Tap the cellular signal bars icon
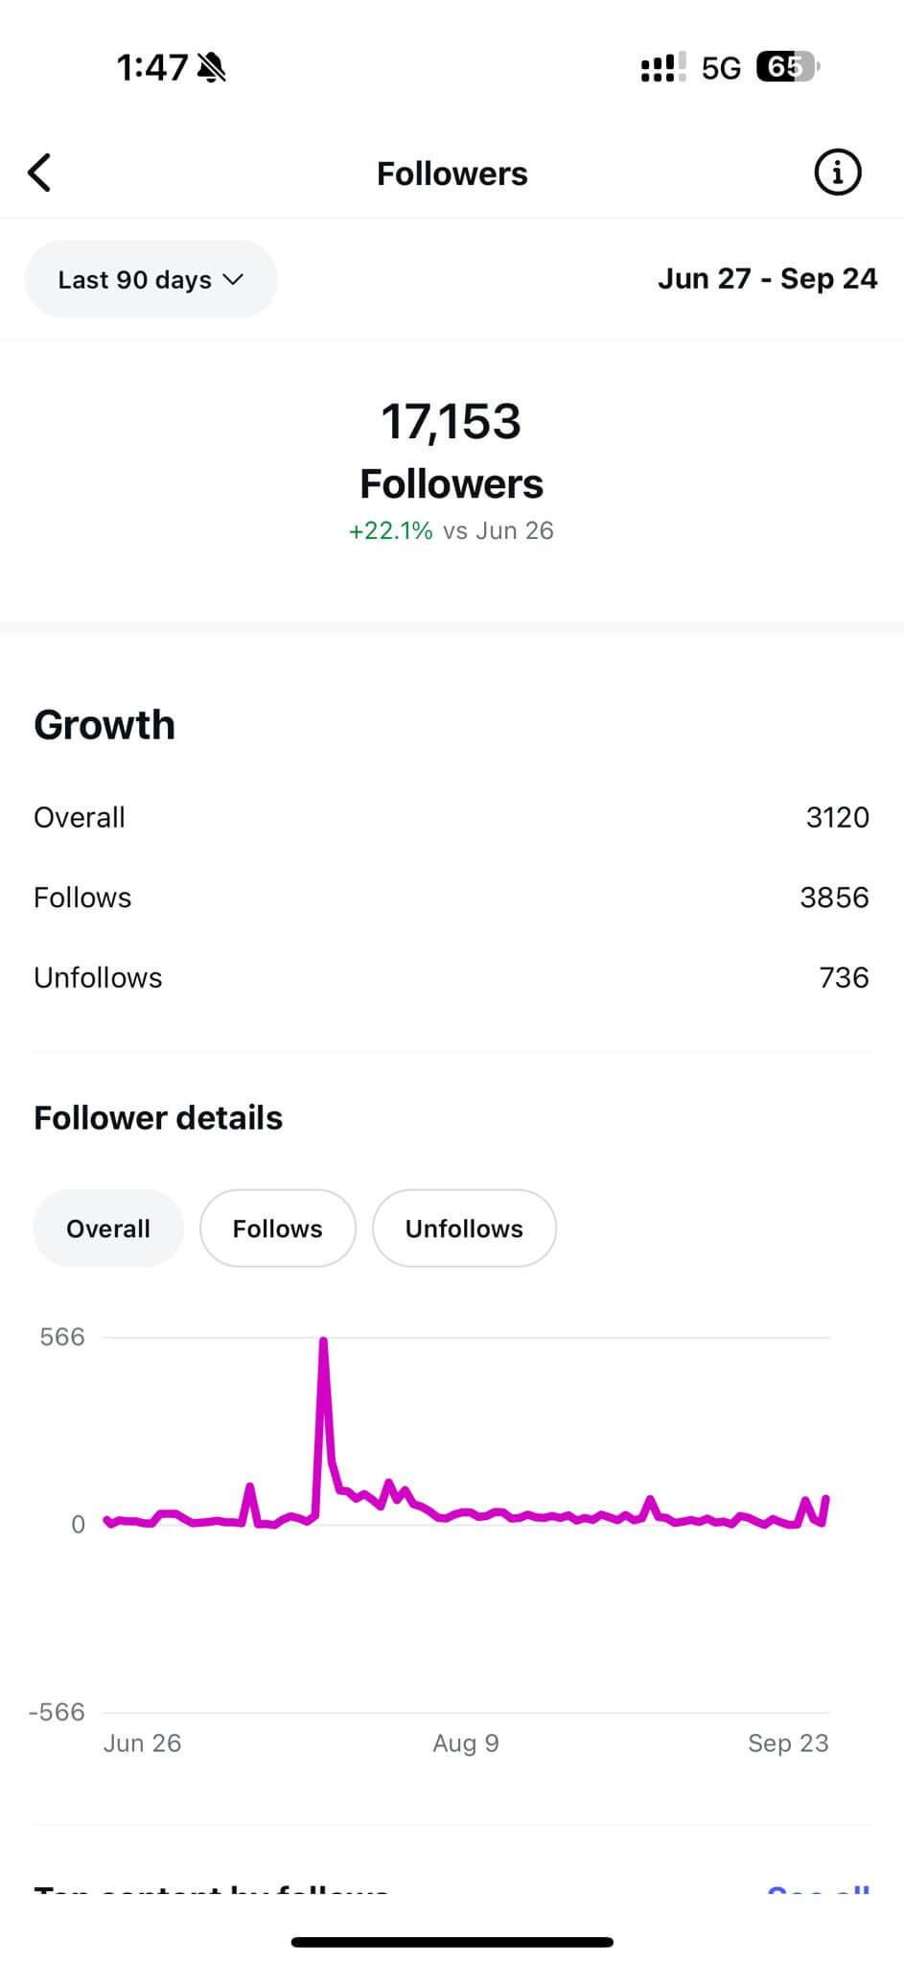 coord(662,67)
